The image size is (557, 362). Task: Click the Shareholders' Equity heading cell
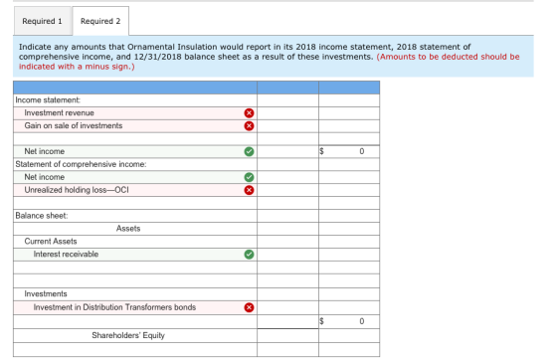click(x=135, y=335)
